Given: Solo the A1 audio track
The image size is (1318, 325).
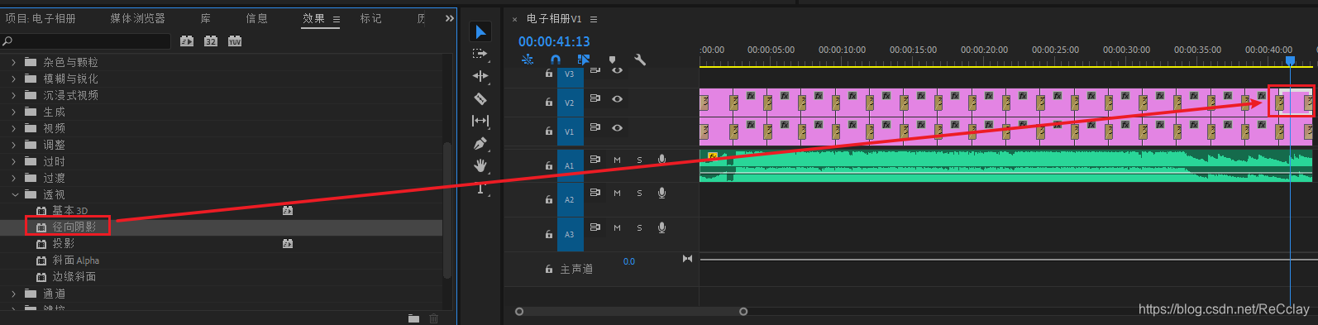Looking at the screenshot, I should pyautogui.click(x=639, y=160).
